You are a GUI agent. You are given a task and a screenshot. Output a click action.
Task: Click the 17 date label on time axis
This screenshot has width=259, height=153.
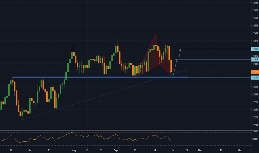(11, 150)
